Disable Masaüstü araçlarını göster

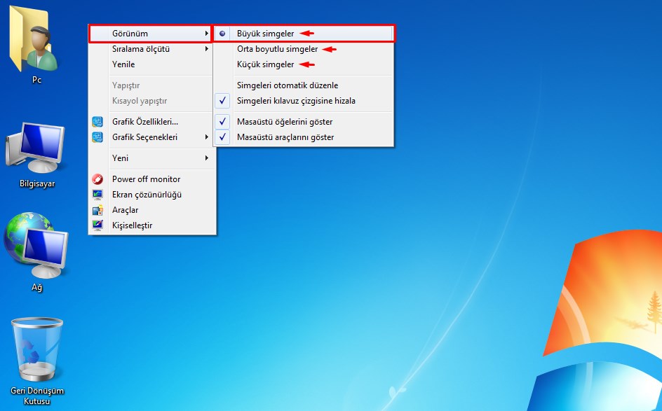pos(285,137)
